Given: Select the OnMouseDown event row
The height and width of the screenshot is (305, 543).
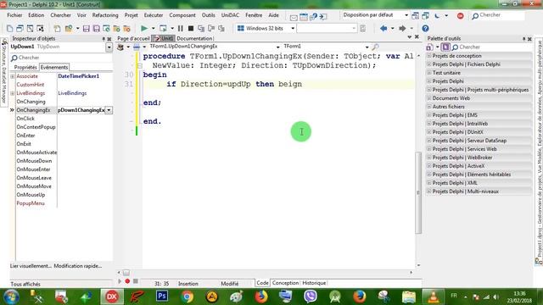Looking at the screenshot, I should tap(64, 161).
